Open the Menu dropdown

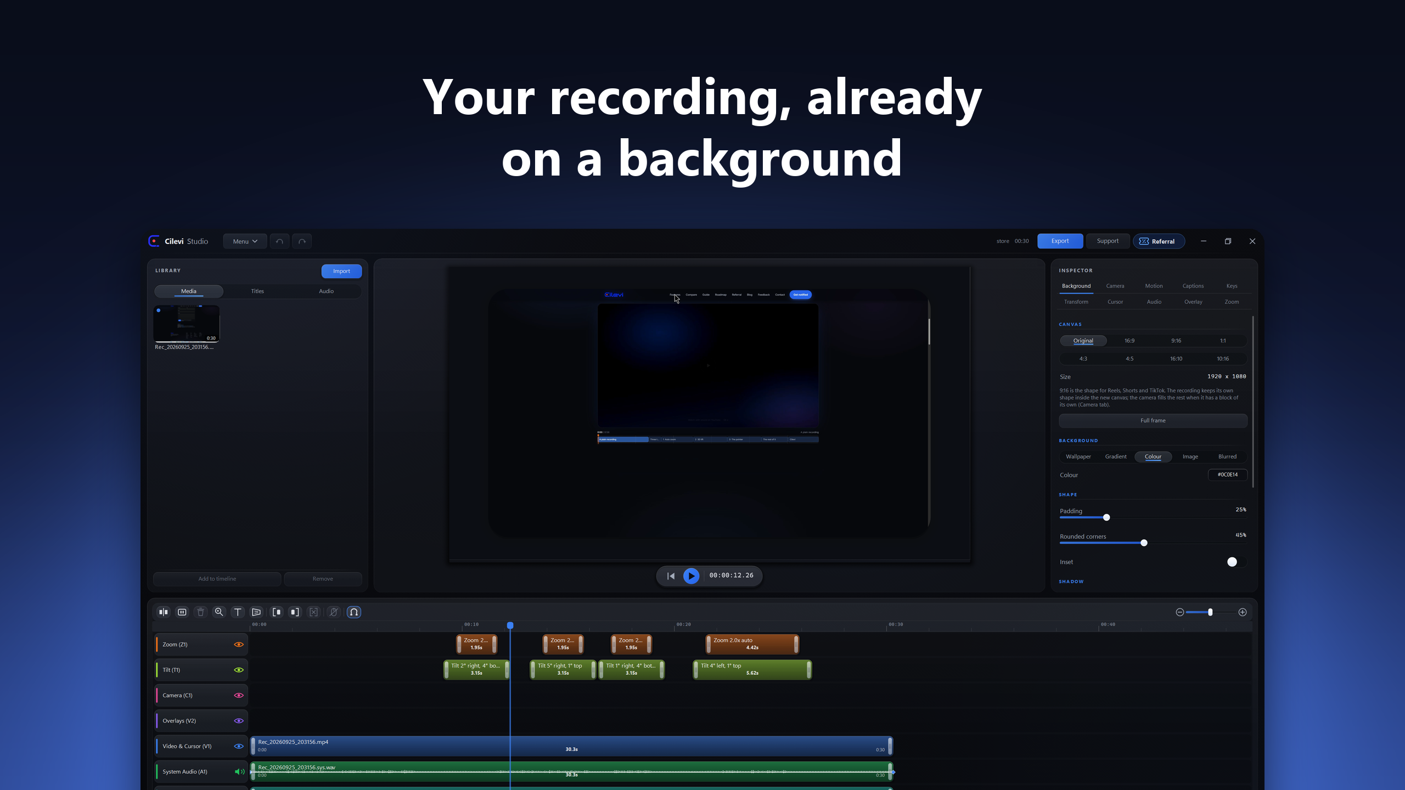[x=245, y=241]
